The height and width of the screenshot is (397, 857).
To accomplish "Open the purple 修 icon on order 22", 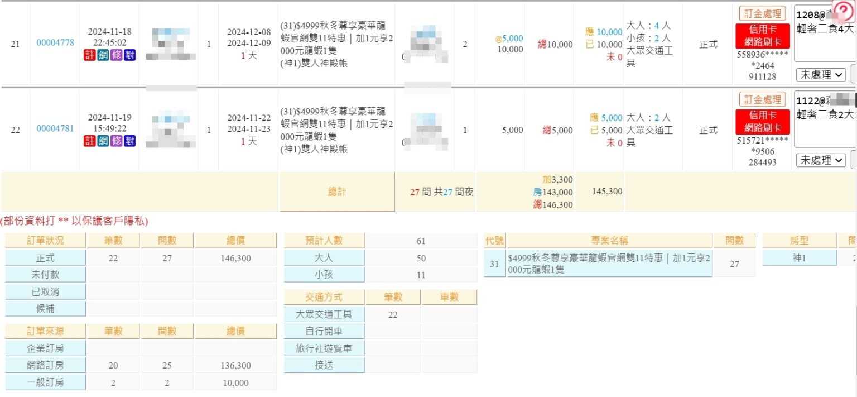I will pos(115,141).
